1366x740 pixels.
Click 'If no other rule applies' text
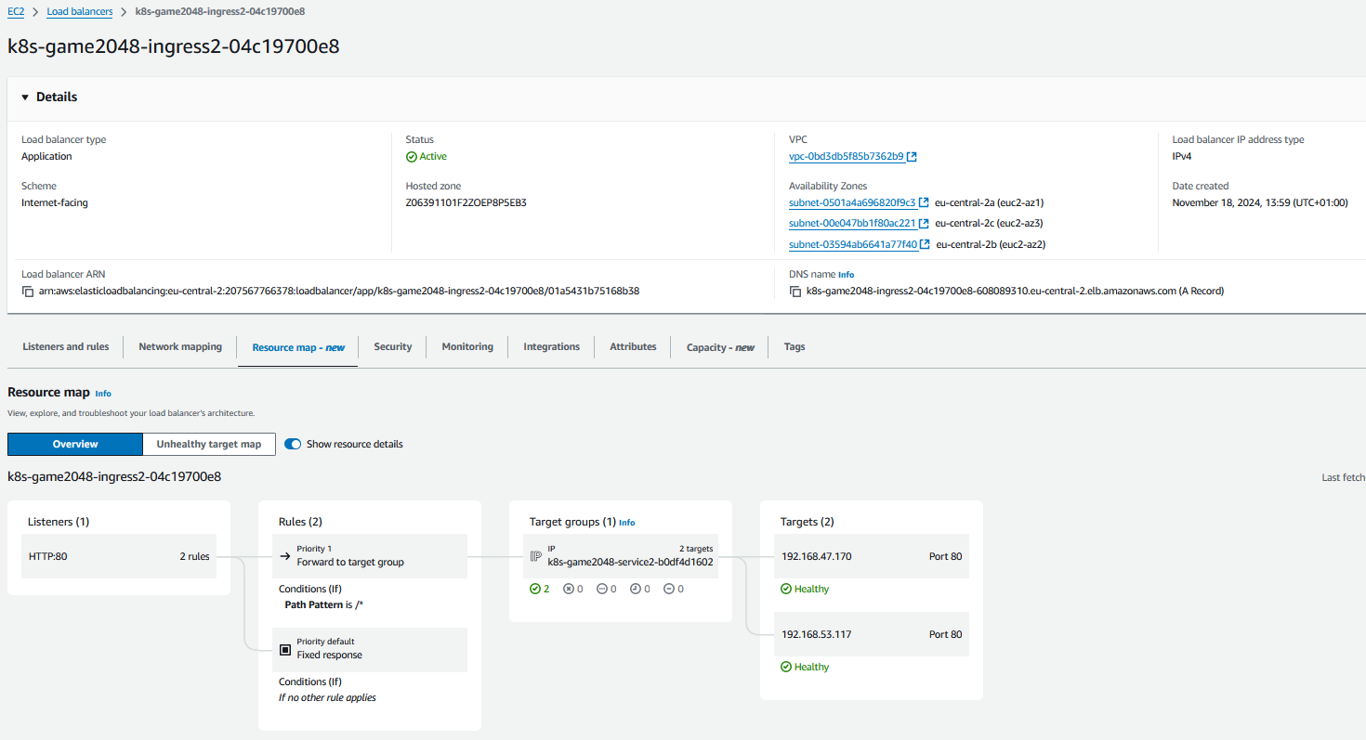[x=327, y=697]
